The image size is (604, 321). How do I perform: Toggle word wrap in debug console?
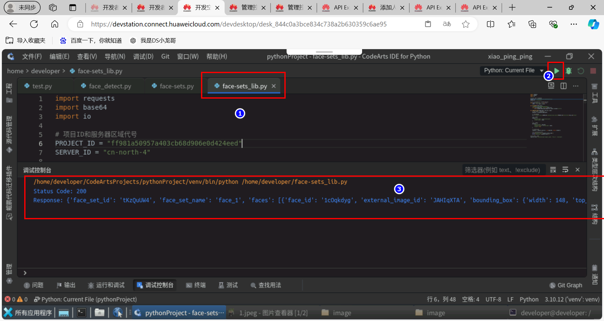tap(565, 170)
